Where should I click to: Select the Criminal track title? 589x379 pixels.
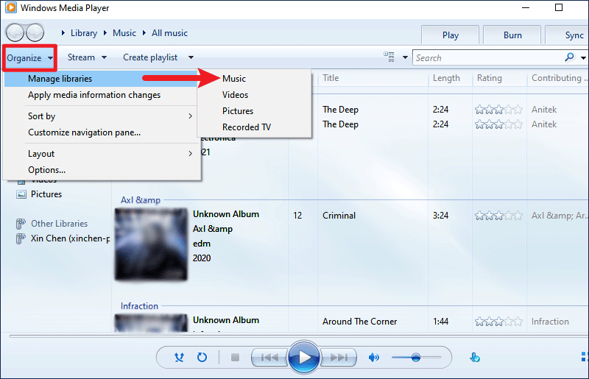(x=339, y=216)
